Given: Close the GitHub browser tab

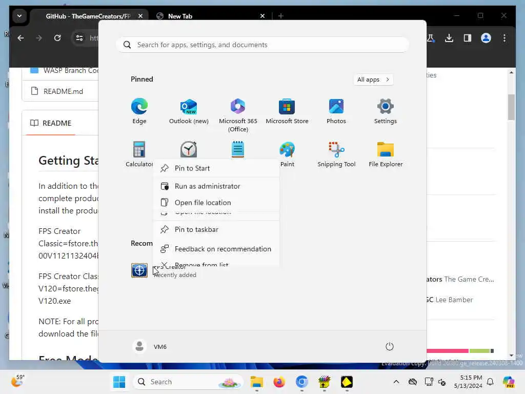Looking at the screenshot, I should (x=140, y=16).
